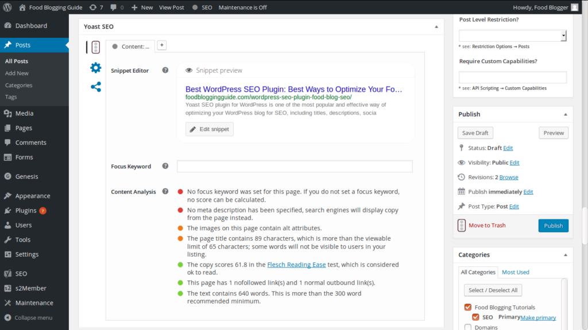Image resolution: width=588 pixels, height=330 pixels.
Task: Click the blue Publish button
Action: pos(553,225)
